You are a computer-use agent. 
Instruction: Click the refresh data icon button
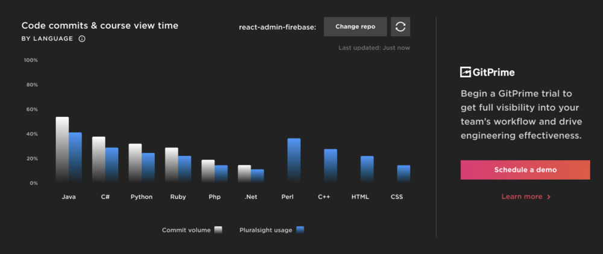click(x=400, y=26)
